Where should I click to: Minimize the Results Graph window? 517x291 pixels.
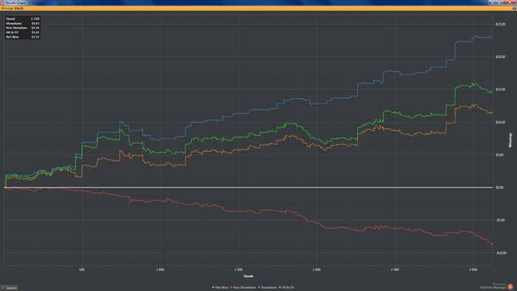[x=493, y=2]
